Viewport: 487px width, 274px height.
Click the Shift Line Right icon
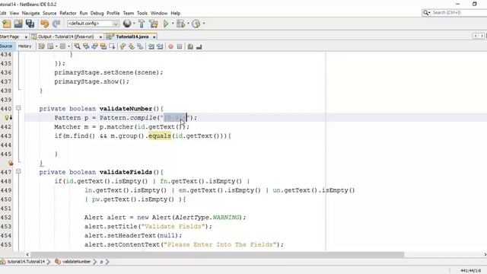click(160, 46)
